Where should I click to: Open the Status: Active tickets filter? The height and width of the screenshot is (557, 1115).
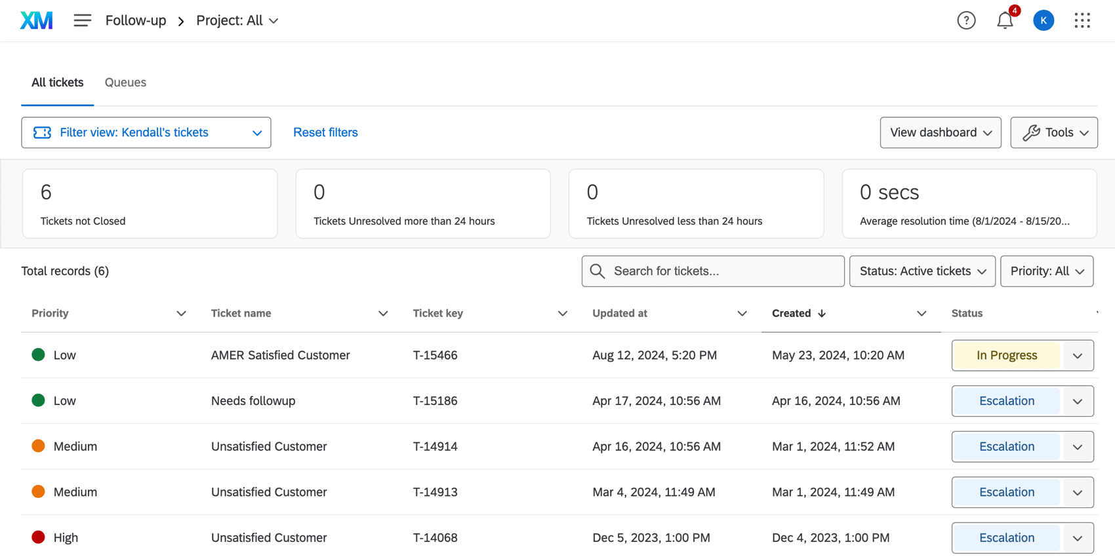(x=922, y=271)
